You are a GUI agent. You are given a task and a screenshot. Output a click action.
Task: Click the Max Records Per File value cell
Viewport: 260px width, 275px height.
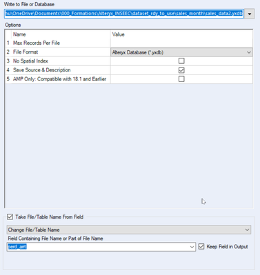click(x=181, y=43)
